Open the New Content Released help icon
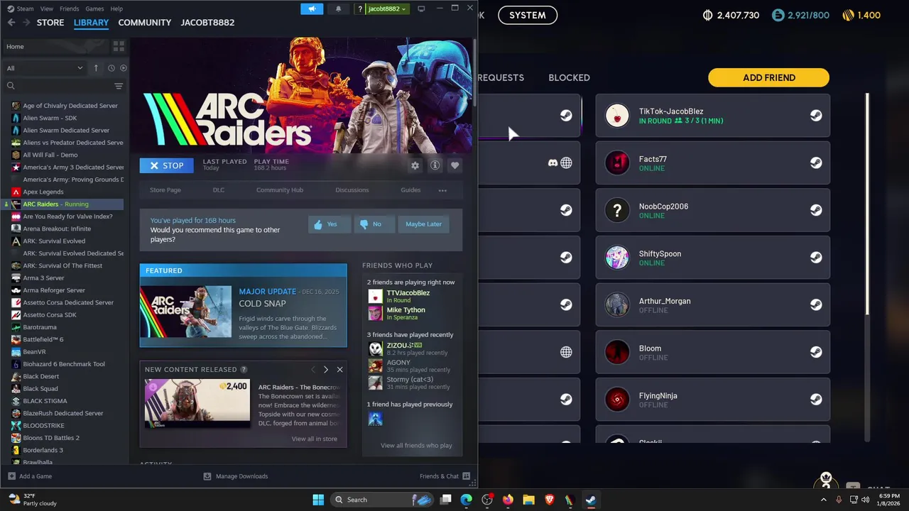 (244, 369)
